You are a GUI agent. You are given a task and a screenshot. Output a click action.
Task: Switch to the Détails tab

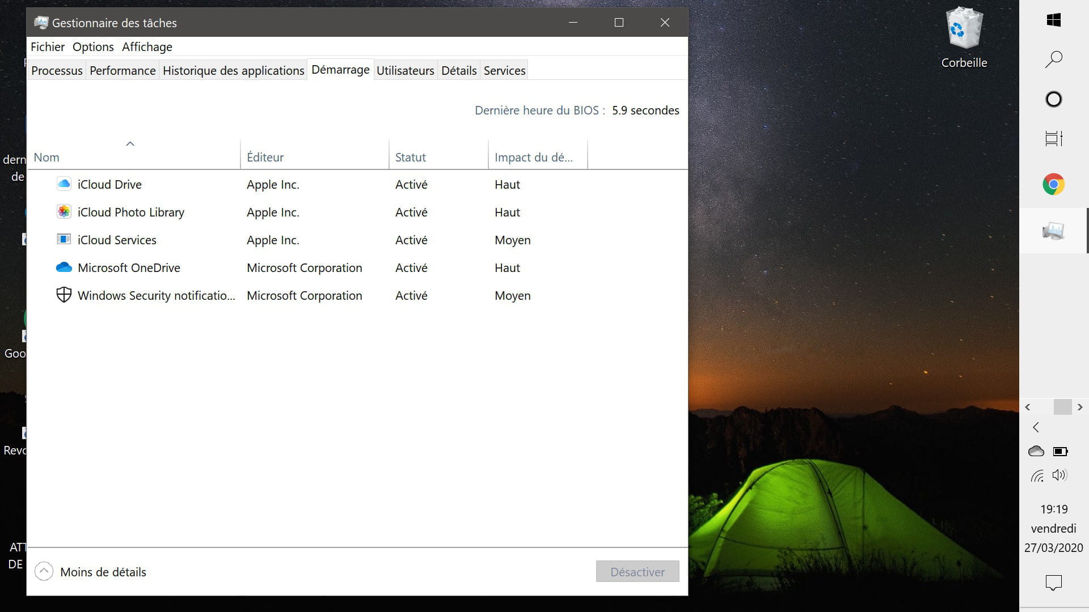459,70
